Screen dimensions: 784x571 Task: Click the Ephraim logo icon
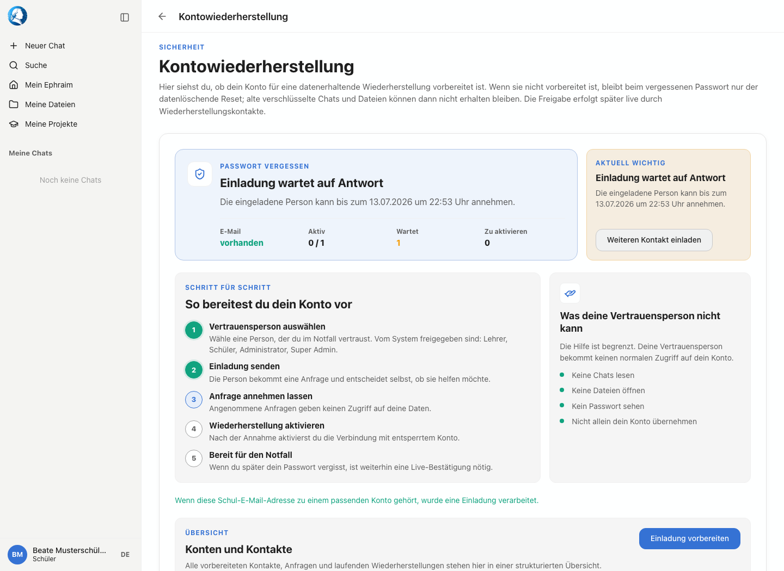click(17, 16)
